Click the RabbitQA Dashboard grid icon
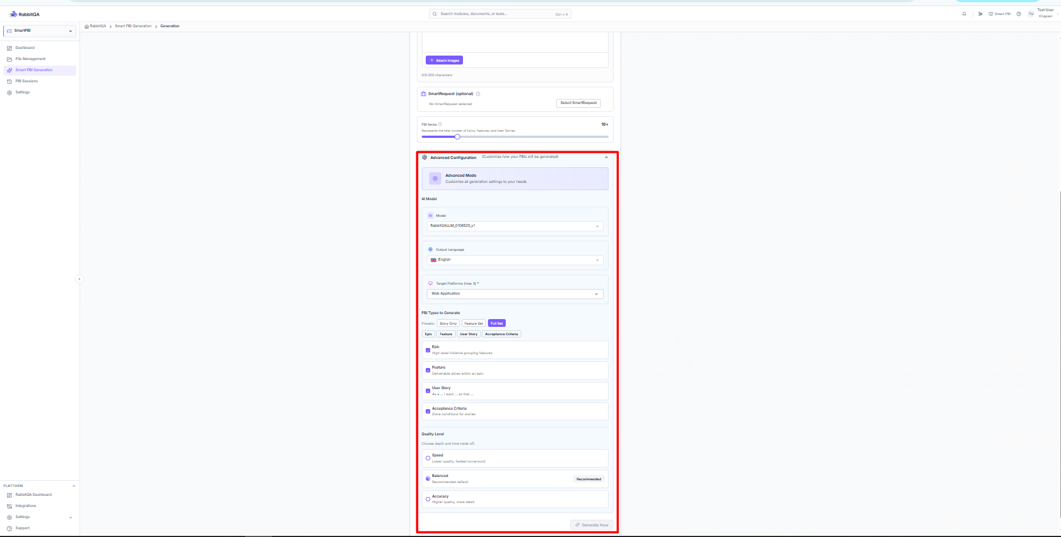 [9, 495]
